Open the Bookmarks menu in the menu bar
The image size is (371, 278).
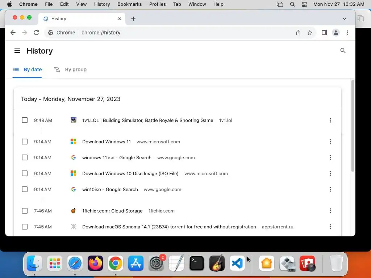coord(129,4)
